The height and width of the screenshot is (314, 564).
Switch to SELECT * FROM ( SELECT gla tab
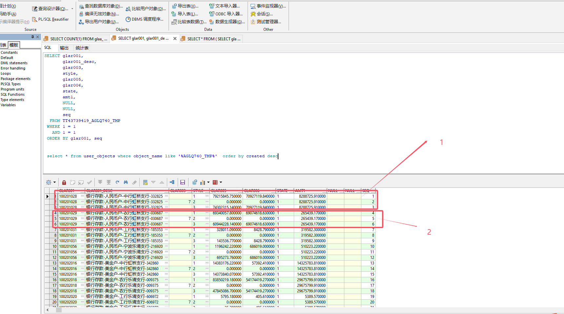(211, 39)
